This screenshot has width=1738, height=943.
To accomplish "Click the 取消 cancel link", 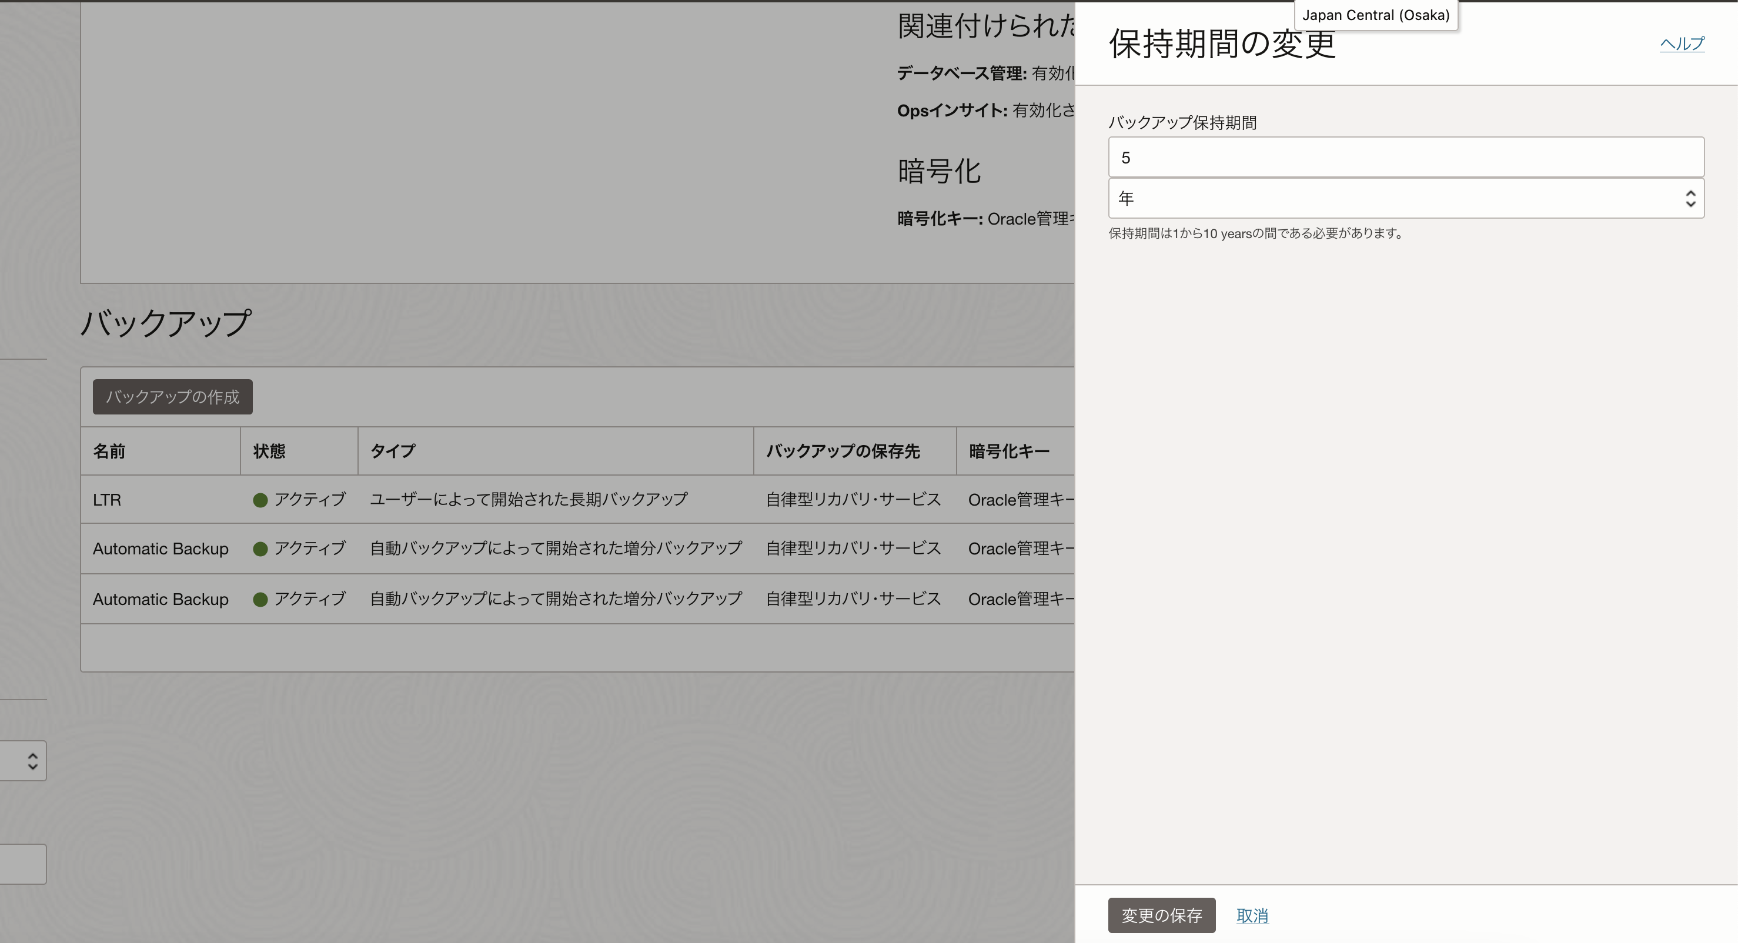I will point(1252,915).
